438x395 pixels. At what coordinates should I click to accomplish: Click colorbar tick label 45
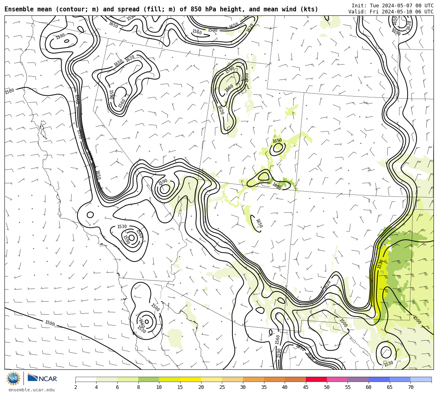(306, 387)
